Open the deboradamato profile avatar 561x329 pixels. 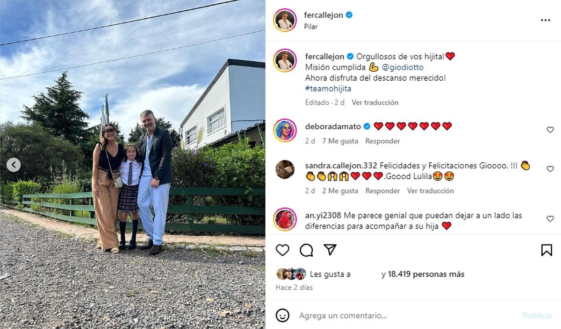(x=285, y=130)
